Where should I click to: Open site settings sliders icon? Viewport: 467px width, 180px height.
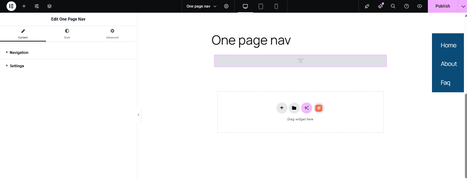37,6
